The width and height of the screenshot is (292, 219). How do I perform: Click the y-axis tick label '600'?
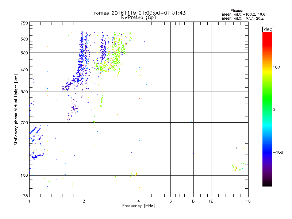coord(24,39)
